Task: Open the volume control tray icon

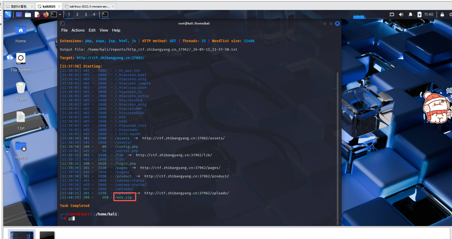Action: pos(401,14)
